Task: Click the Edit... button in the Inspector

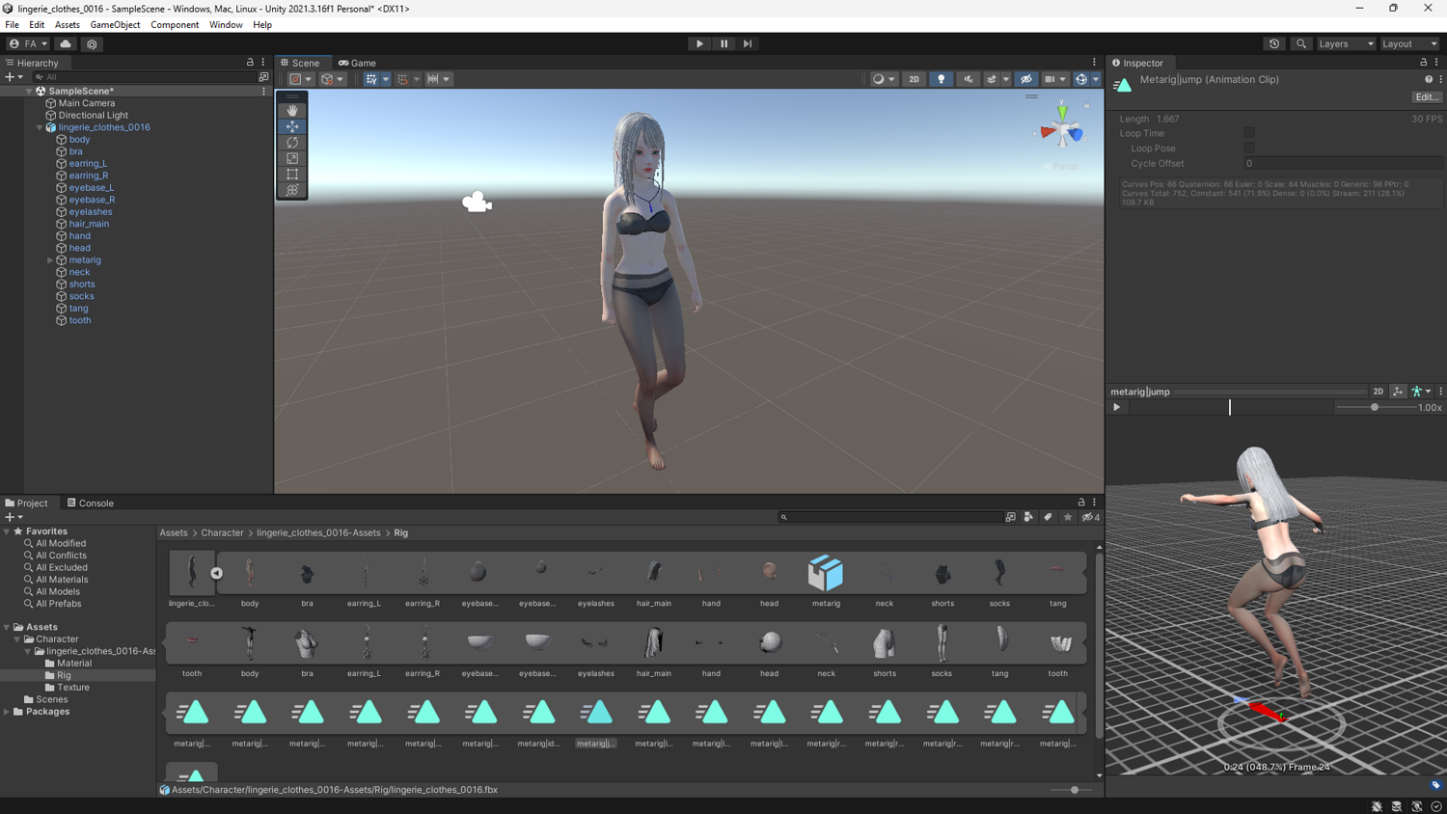Action: point(1426,96)
